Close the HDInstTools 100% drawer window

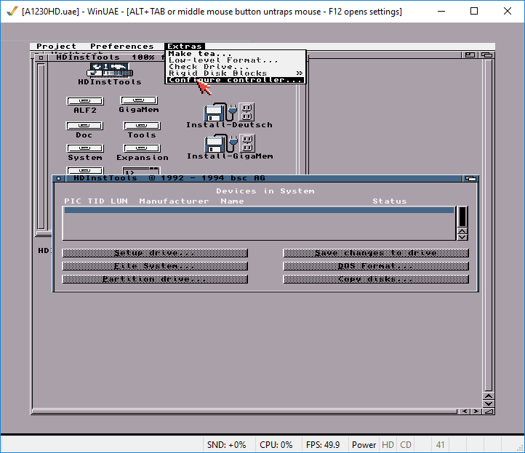(x=41, y=57)
